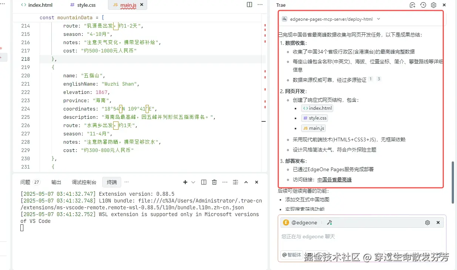Image resolution: width=457 pixels, height=270 pixels.
Task: Remove the @edgeone agent from chat
Action: click(x=438, y=222)
